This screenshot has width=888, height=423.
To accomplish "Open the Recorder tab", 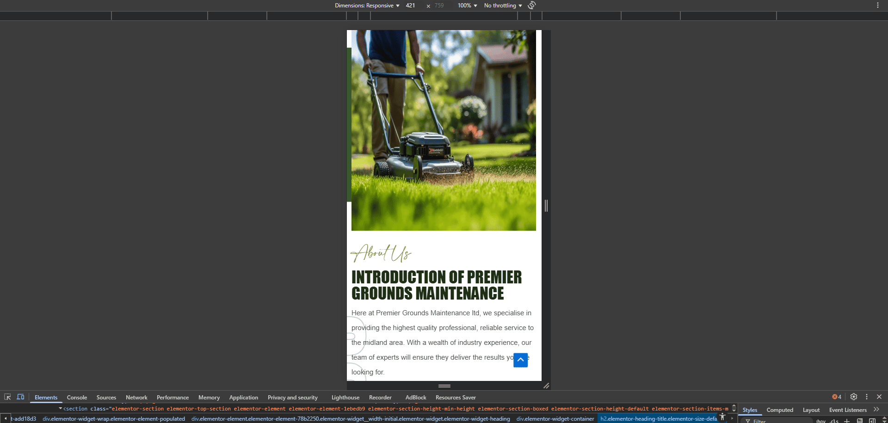I will [x=380, y=397].
